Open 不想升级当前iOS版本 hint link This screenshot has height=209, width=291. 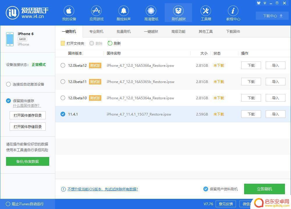click(x=103, y=189)
